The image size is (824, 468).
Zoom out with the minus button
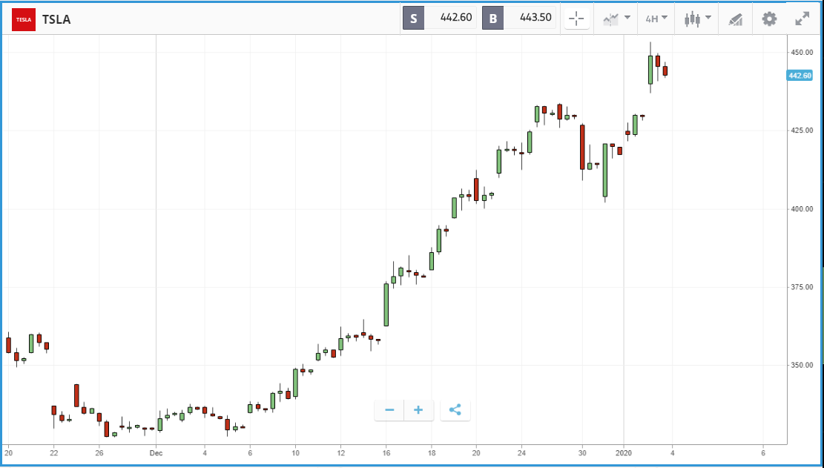pyautogui.click(x=389, y=410)
